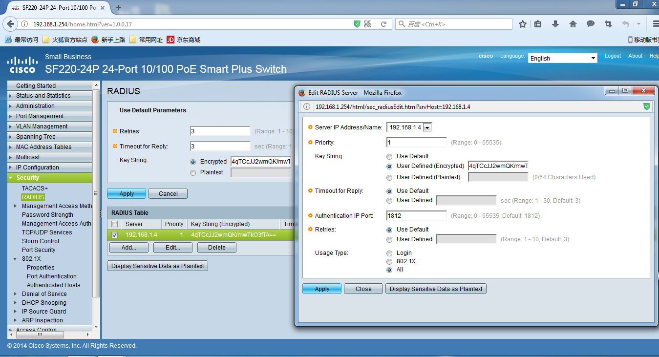Open the Firefox hamburger menu

(x=655, y=24)
